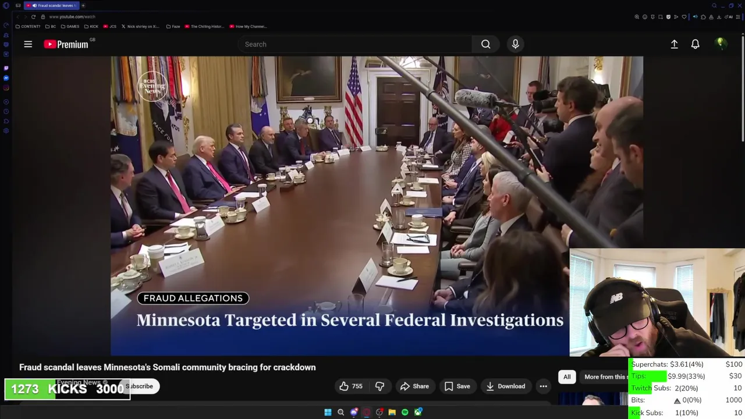Select the 'Fraud scandal leaves' browser tab
Viewport: 745px width, 419px height.
(x=52, y=5)
